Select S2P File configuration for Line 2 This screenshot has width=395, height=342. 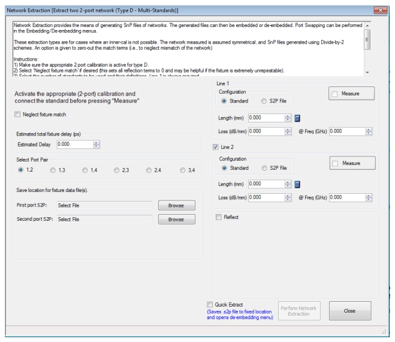(x=264, y=168)
